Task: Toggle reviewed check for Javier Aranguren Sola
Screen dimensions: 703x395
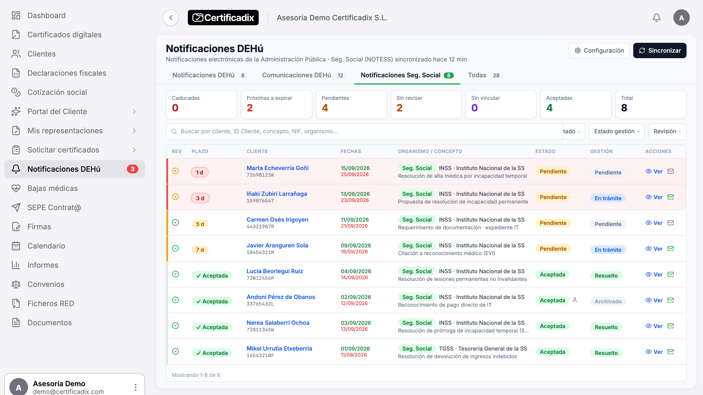Action: click(175, 248)
